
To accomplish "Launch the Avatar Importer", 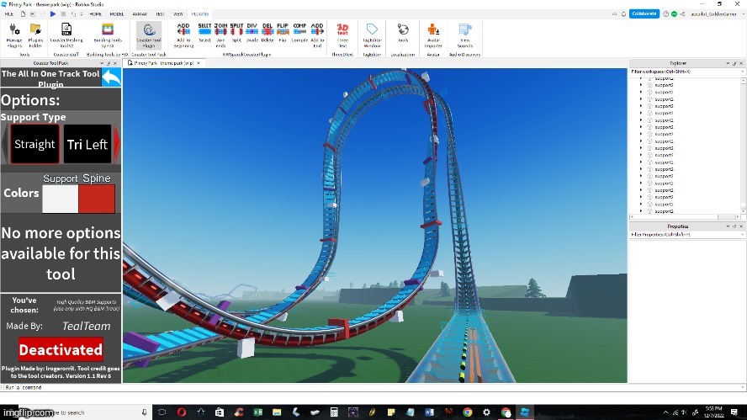I will coord(433,35).
